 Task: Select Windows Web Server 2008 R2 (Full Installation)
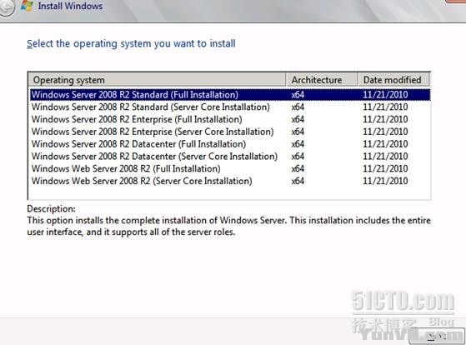[x=230, y=169]
